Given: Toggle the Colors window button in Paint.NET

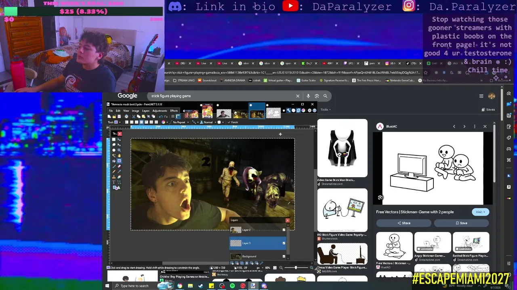Looking at the screenshot, I should tap(304, 110).
